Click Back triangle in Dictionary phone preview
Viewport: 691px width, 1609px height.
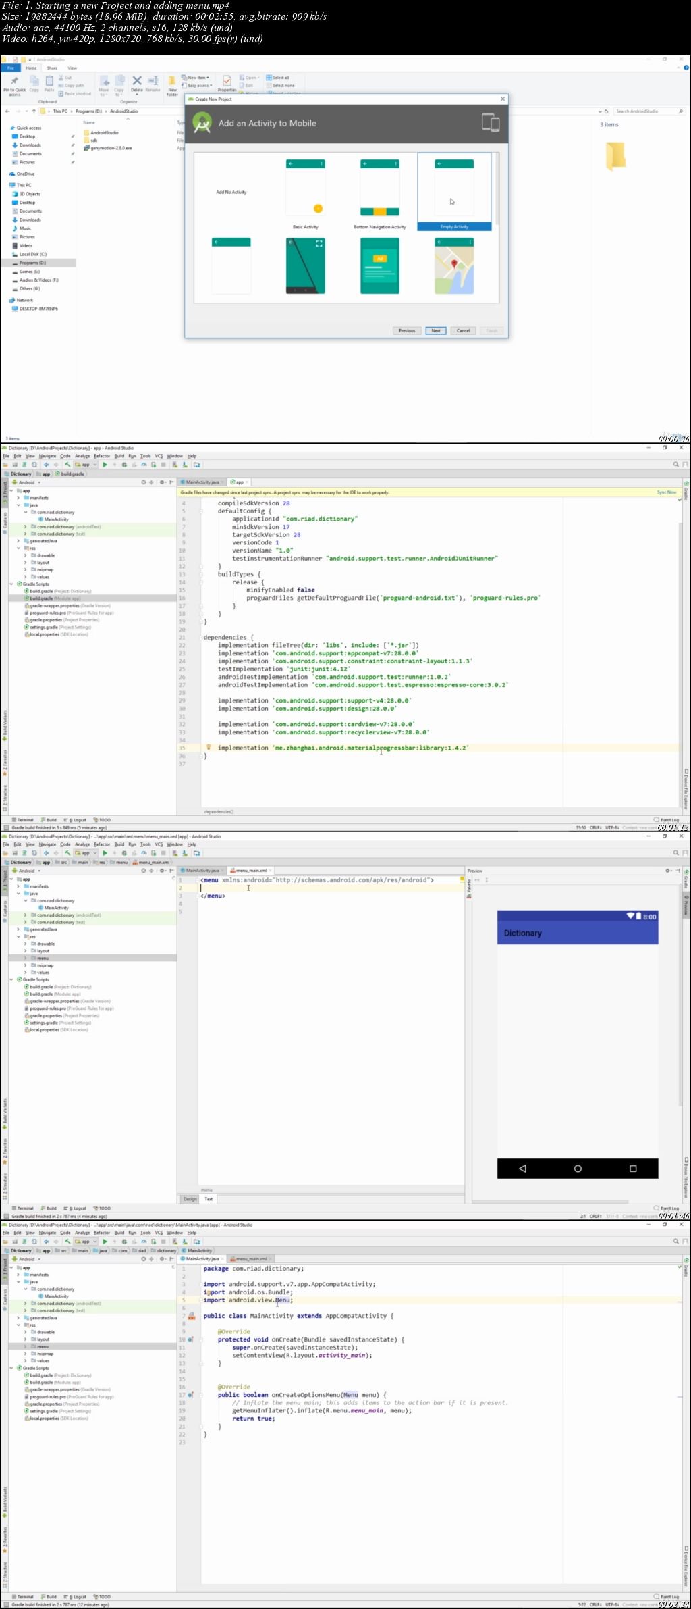(522, 1168)
